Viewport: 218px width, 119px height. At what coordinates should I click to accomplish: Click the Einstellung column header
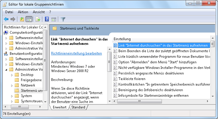tap(122, 39)
